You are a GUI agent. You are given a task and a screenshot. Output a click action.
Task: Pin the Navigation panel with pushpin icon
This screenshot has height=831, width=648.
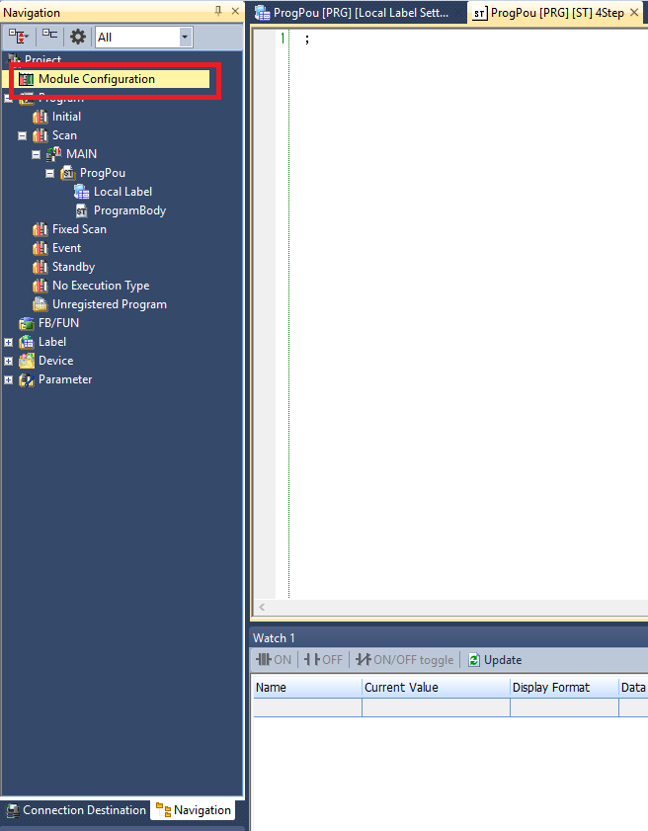218,12
